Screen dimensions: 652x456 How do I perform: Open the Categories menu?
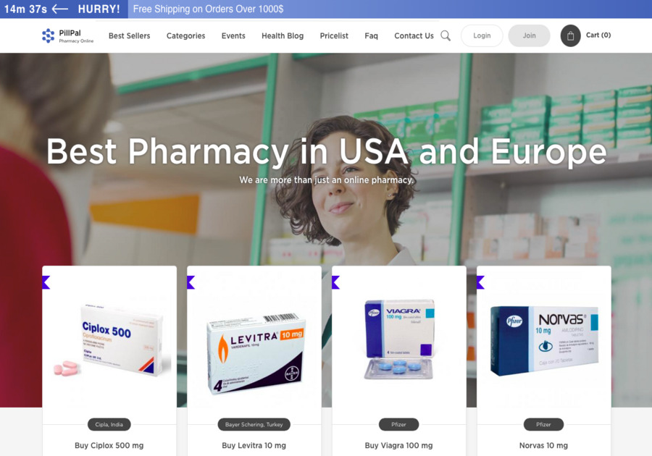pos(186,35)
